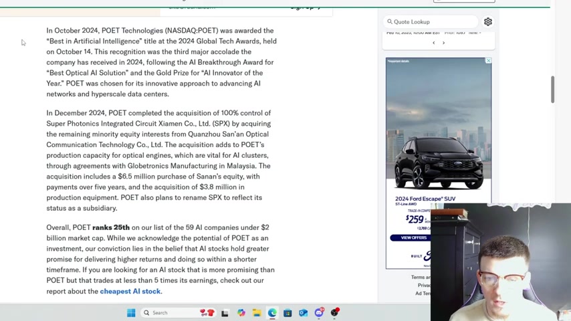Open the cheapest AI stock link
This screenshot has height=321, width=571.
(130, 291)
